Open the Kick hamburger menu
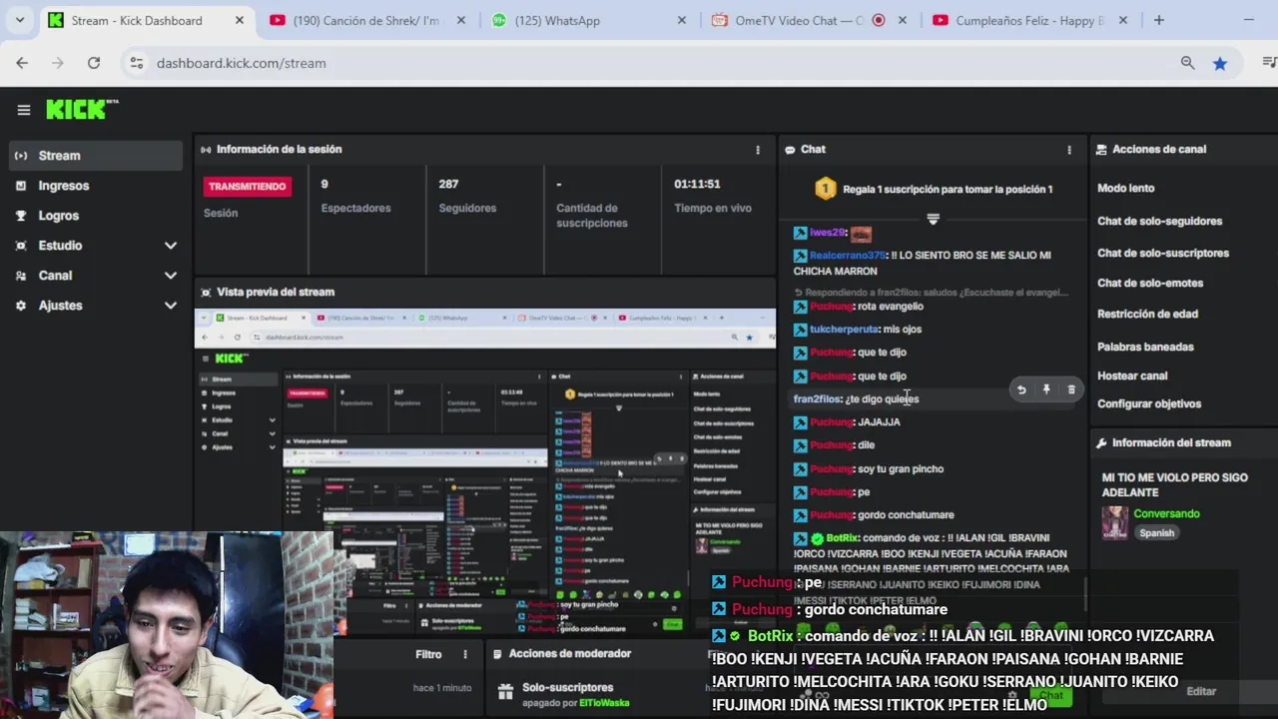 (23, 110)
